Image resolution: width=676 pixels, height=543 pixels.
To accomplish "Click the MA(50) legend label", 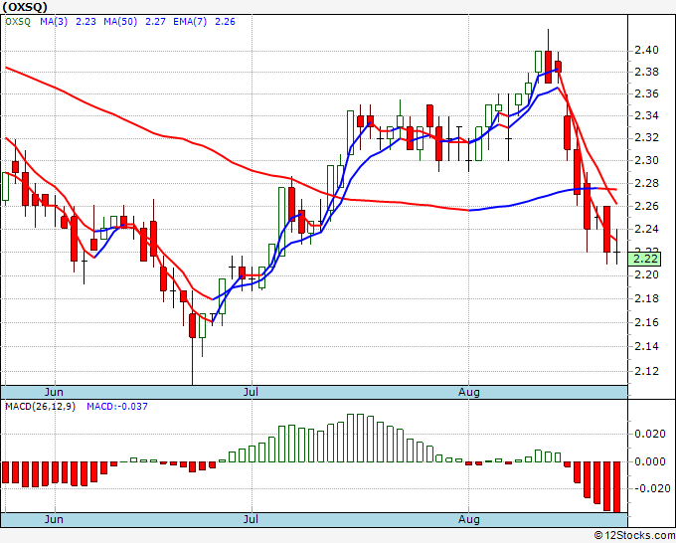I will [x=120, y=22].
